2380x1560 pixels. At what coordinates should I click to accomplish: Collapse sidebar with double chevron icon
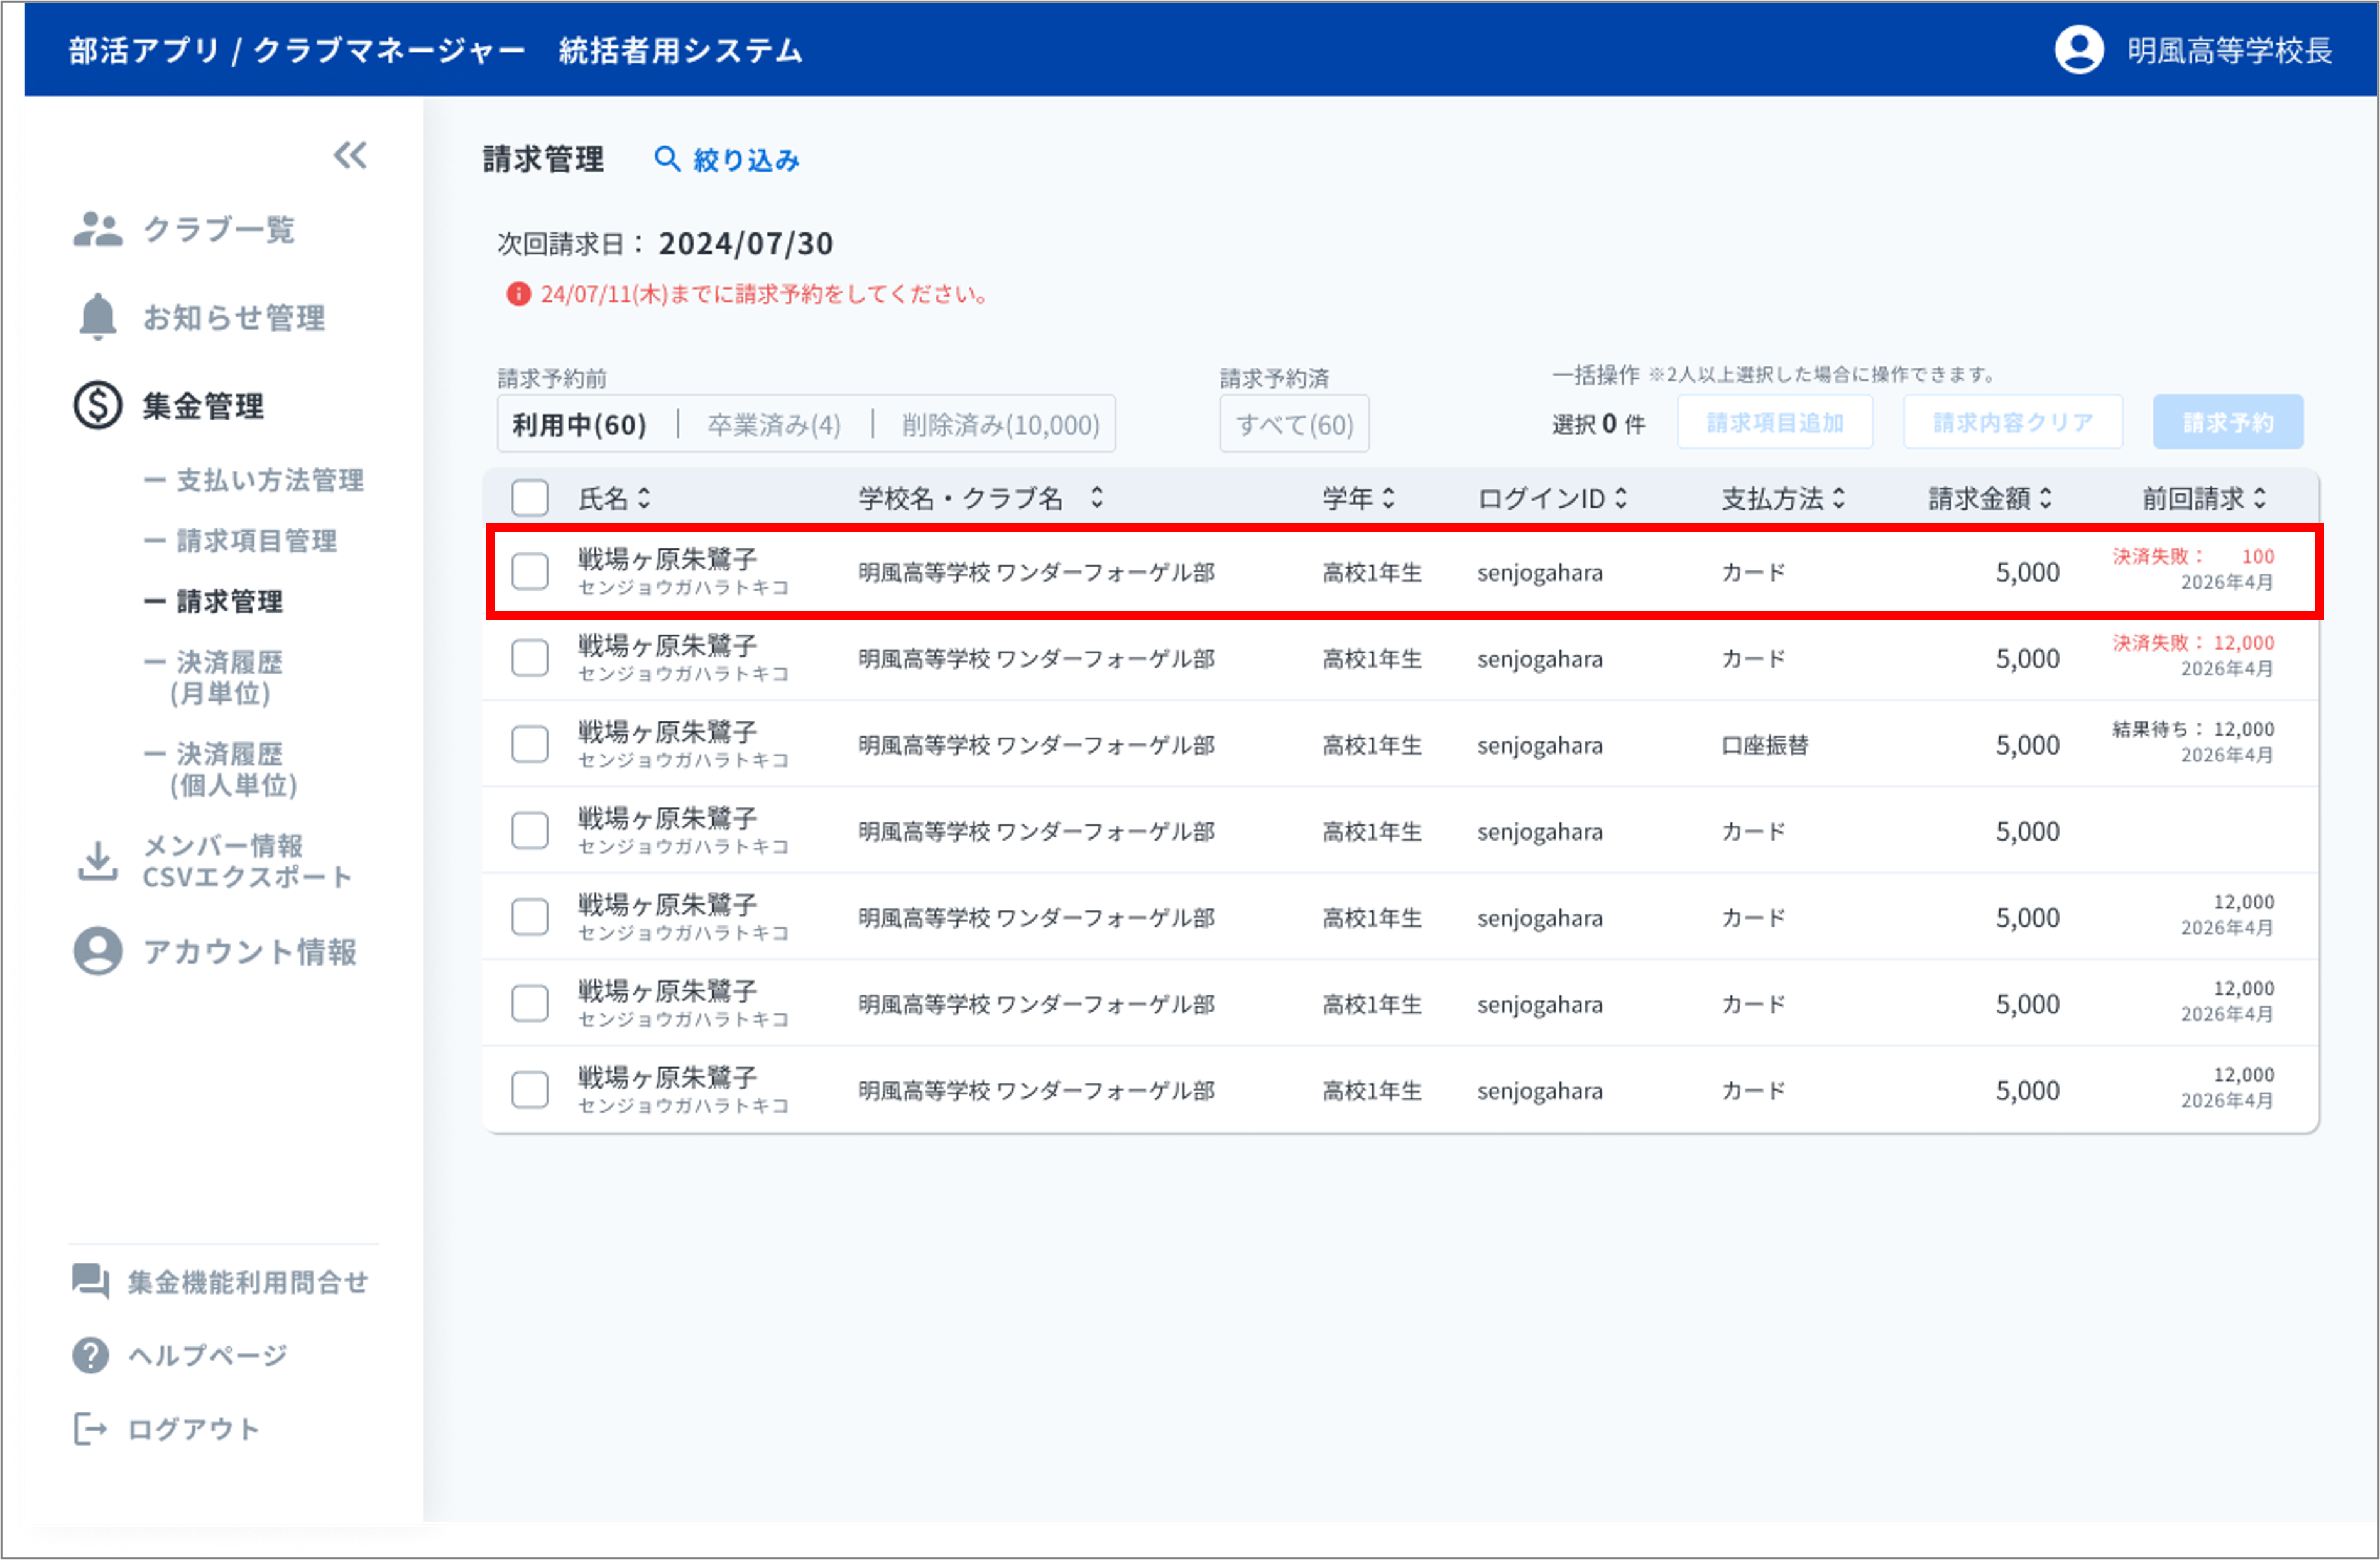[350, 155]
